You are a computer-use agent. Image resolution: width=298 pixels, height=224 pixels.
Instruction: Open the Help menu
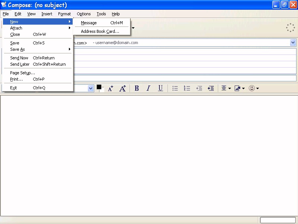[115, 14]
